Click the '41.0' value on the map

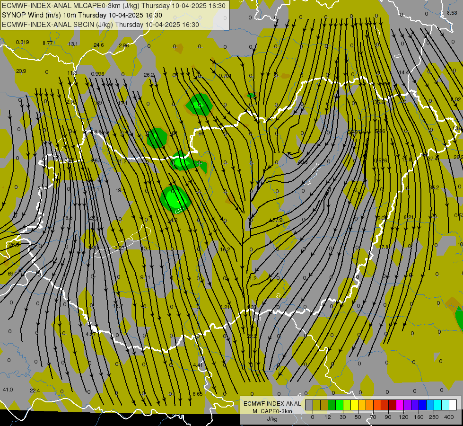(x=8, y=390)
